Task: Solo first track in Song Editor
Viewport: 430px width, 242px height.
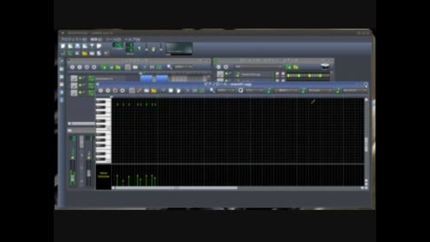Action: (x=84, y=78)
